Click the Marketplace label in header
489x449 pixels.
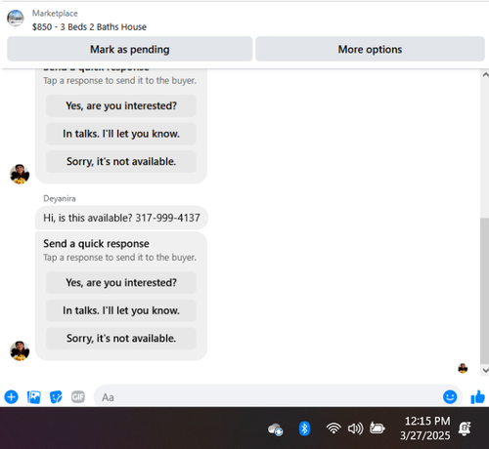coord(55,14)
